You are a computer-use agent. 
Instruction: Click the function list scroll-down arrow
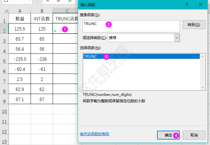(202, 87)
